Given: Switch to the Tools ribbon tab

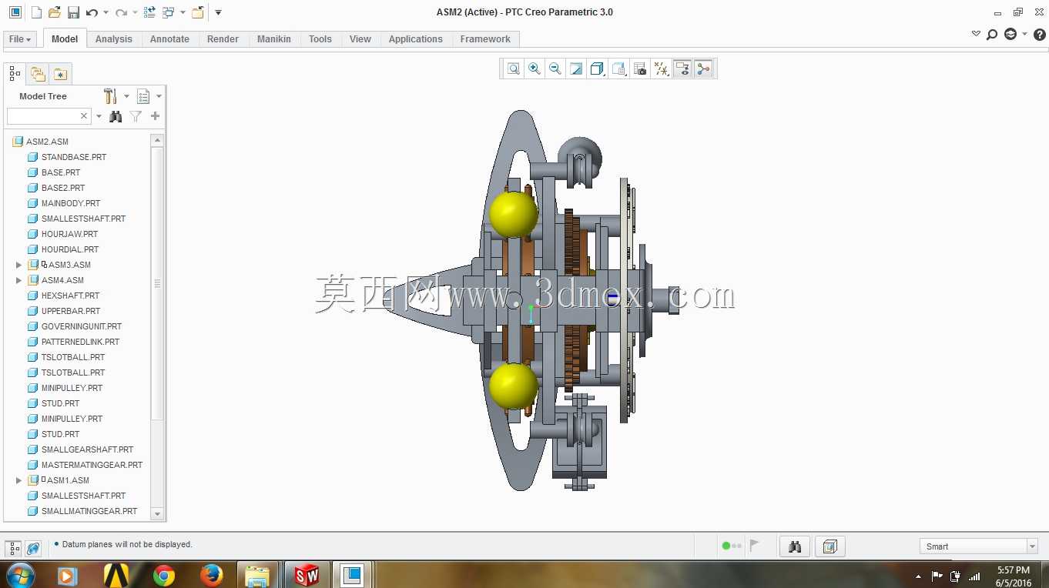Looking at the screenshot, I should click(x=320, y=39).
